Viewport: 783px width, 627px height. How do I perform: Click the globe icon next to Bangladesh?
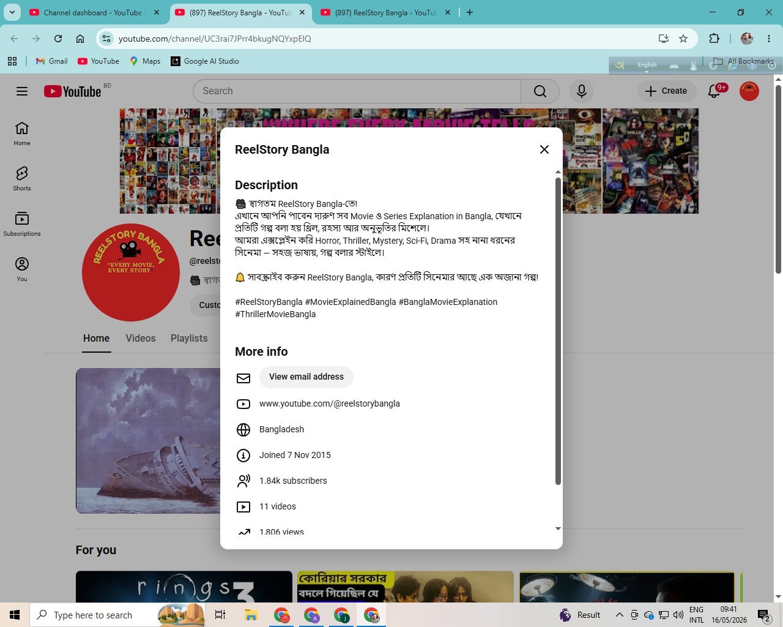click(x=243, y=430)
